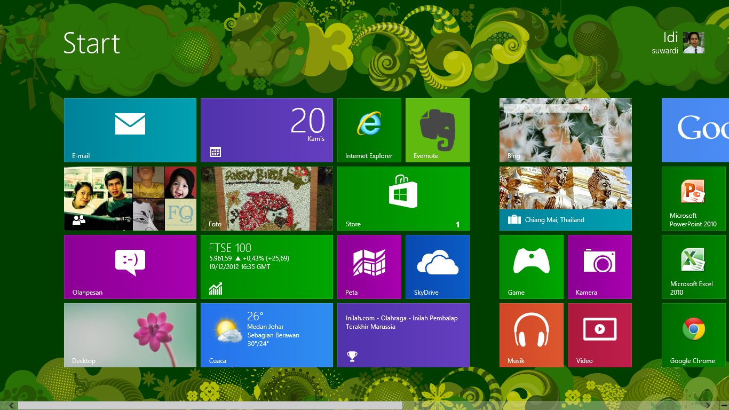Open the Evernote app tile
The image size is (729, 410).
[438, 130]
